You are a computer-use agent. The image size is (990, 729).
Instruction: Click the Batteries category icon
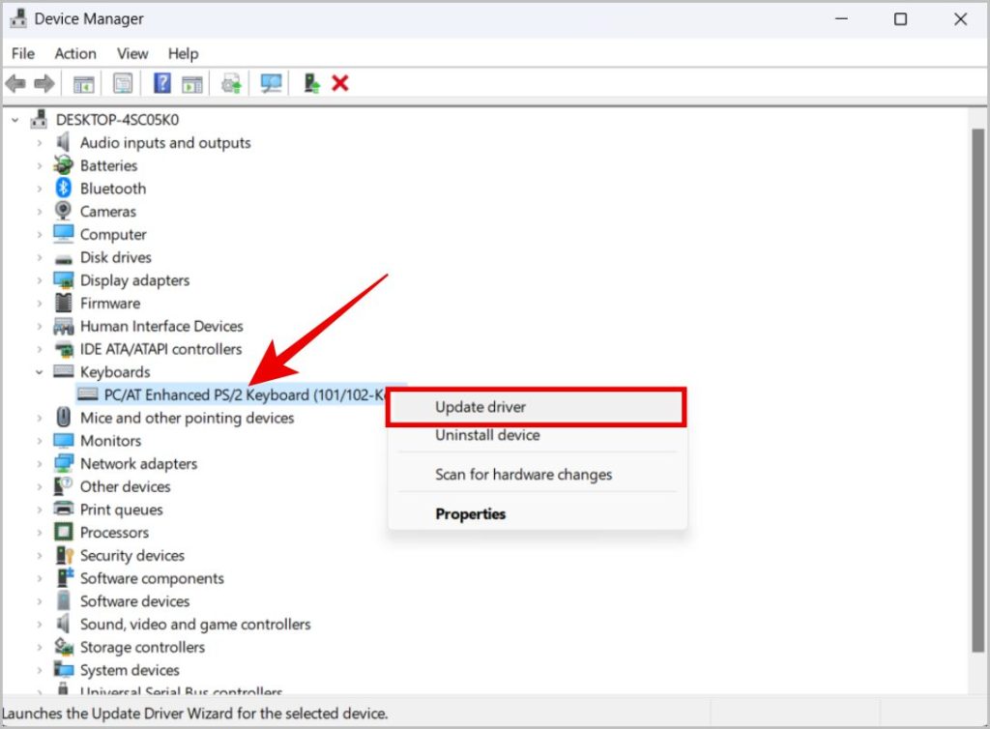pos(63,165)
